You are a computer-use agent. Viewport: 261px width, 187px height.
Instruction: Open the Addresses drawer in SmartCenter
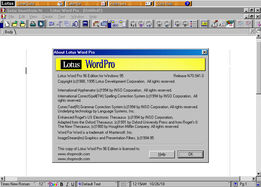tap(131, 4)
